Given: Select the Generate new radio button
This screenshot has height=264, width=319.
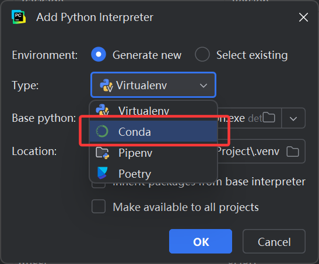Looking at the screenshot, I should [99, 54].
